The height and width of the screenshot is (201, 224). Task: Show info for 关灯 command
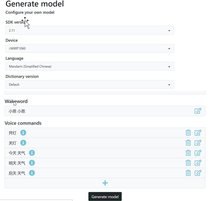click(x=23, y=143)
